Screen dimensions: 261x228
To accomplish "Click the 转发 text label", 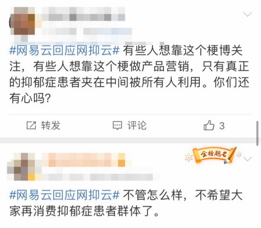I will pos(51,125).
